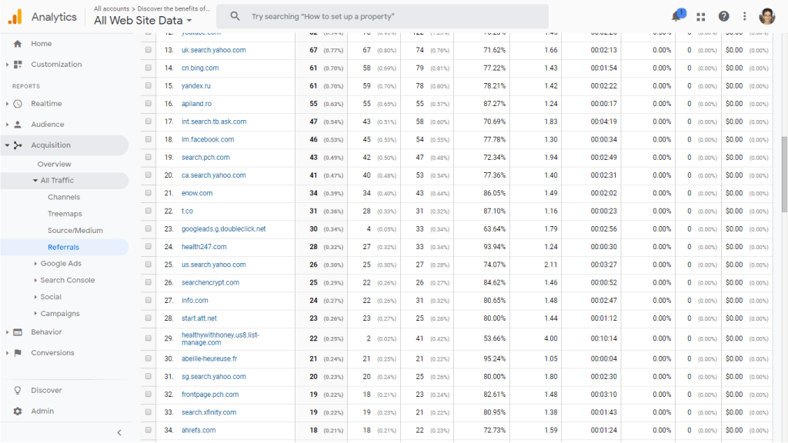This screenshot has height=443, width=788.
Task: Expand the Google Ads submenu arrow
Action: pyautogui.click(x=35, y=263)
